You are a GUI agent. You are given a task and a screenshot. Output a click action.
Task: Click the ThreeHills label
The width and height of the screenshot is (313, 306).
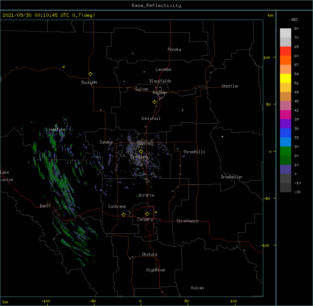point(194,152)
